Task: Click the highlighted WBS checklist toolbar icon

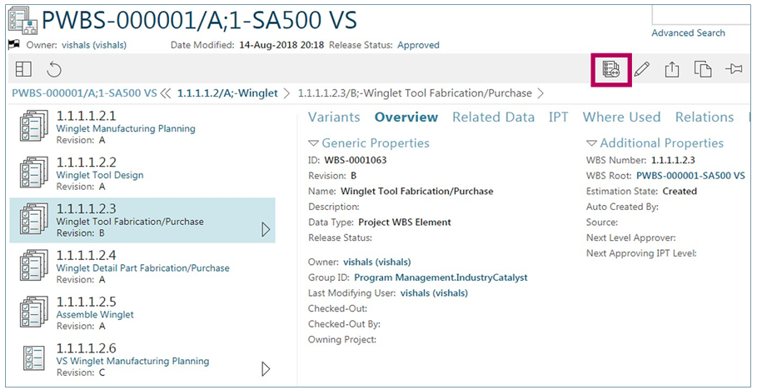Action: pyautogui.click(x=611, y=69)
